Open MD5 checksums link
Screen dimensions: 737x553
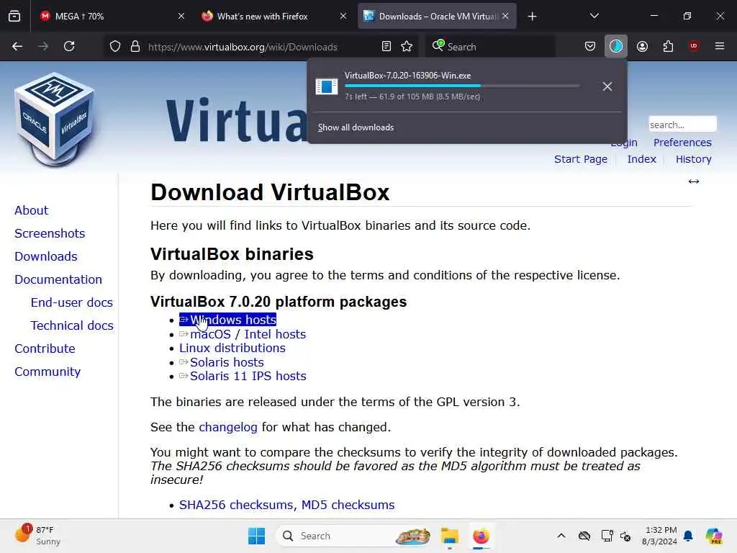(348, 505)
